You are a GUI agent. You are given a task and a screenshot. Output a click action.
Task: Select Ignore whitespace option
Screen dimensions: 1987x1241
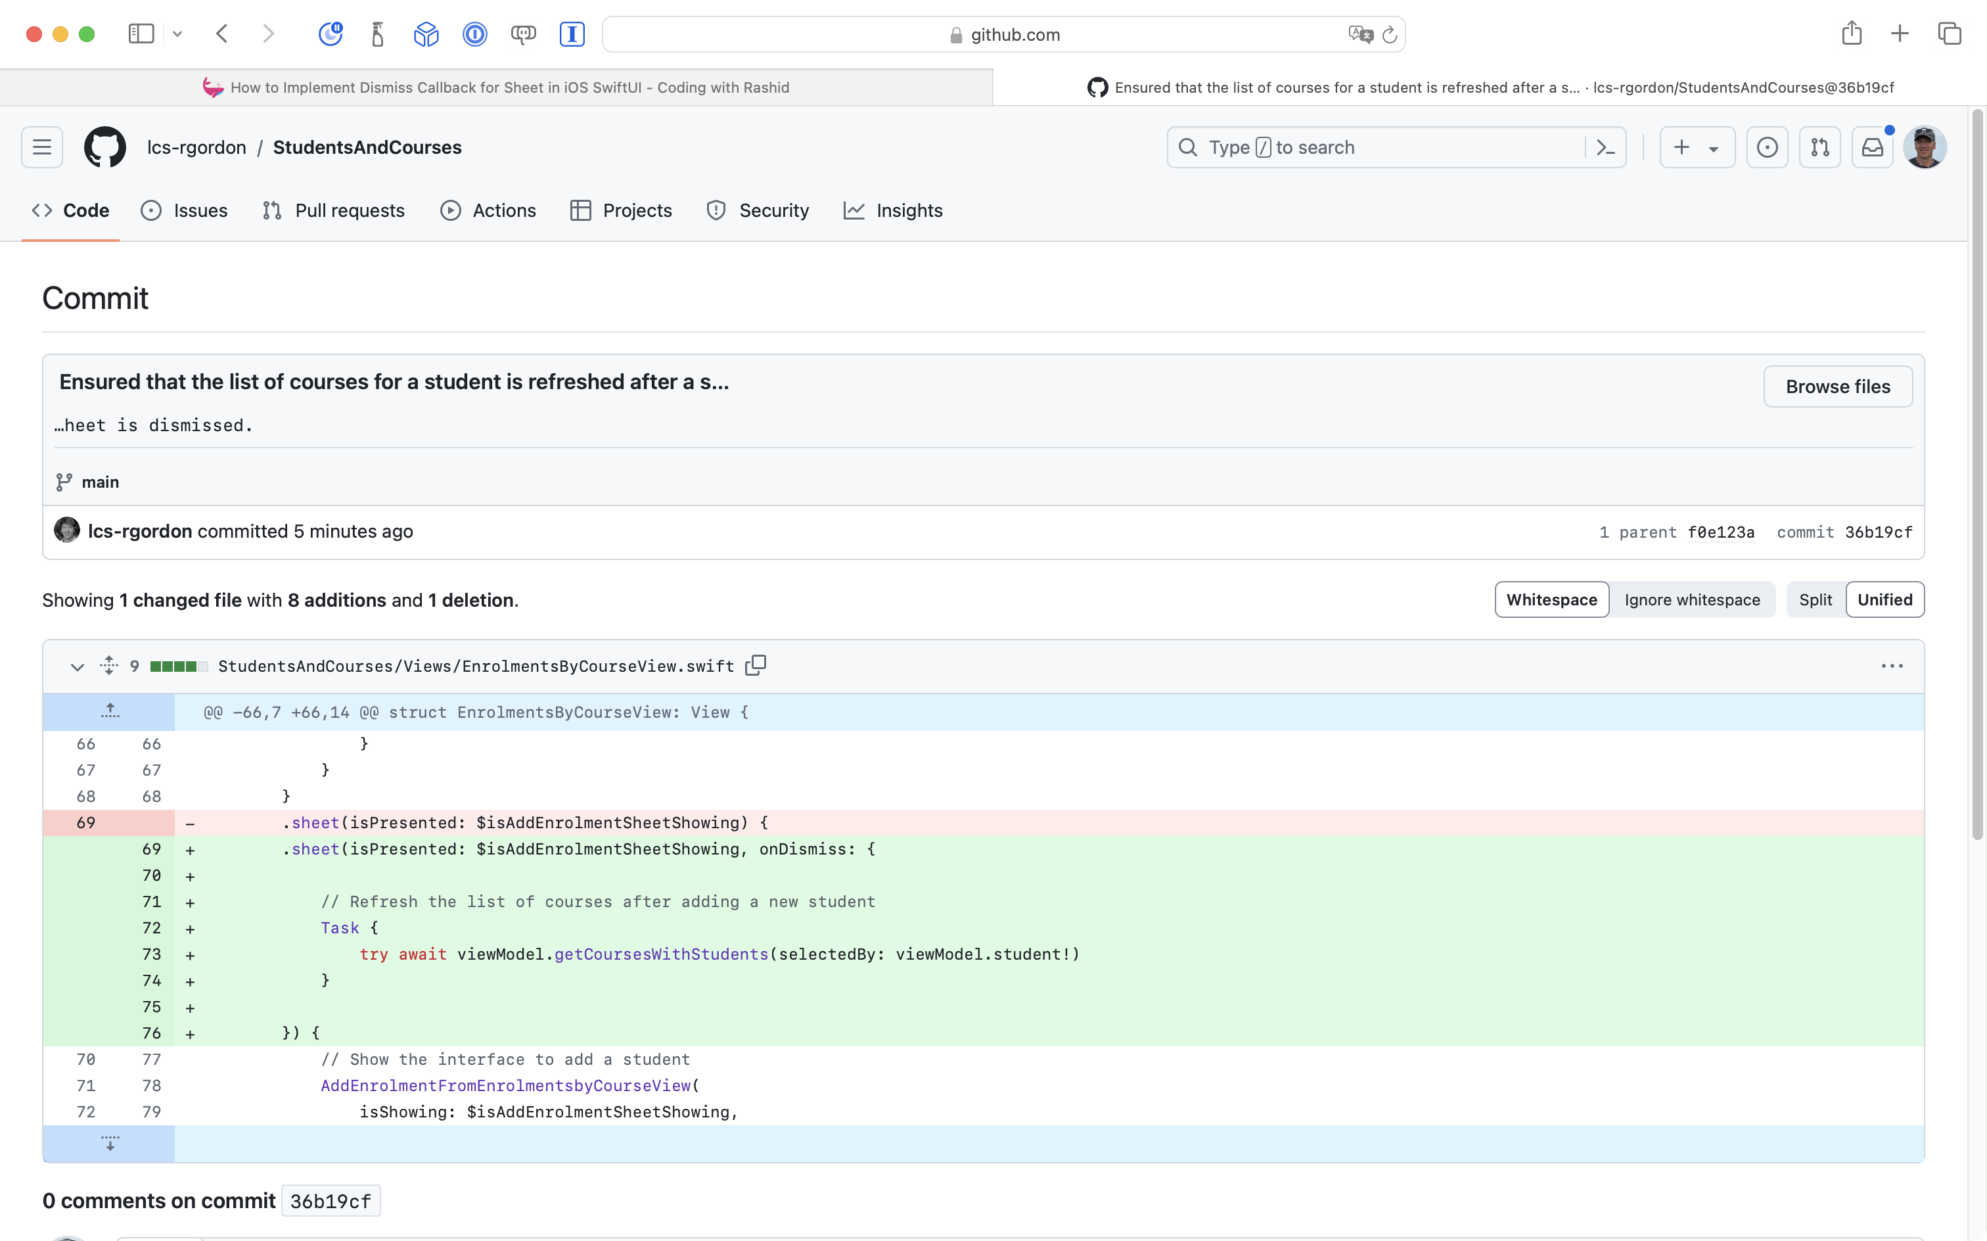point(1692,600)
